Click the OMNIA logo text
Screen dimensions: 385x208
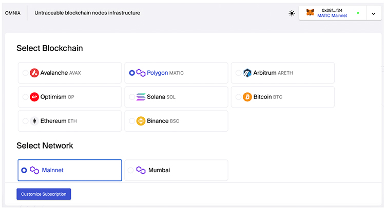13,13
